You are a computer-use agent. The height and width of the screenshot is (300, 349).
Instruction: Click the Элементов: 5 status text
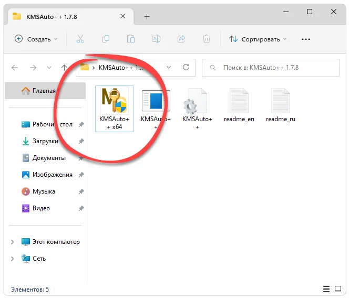click(30, 290)
